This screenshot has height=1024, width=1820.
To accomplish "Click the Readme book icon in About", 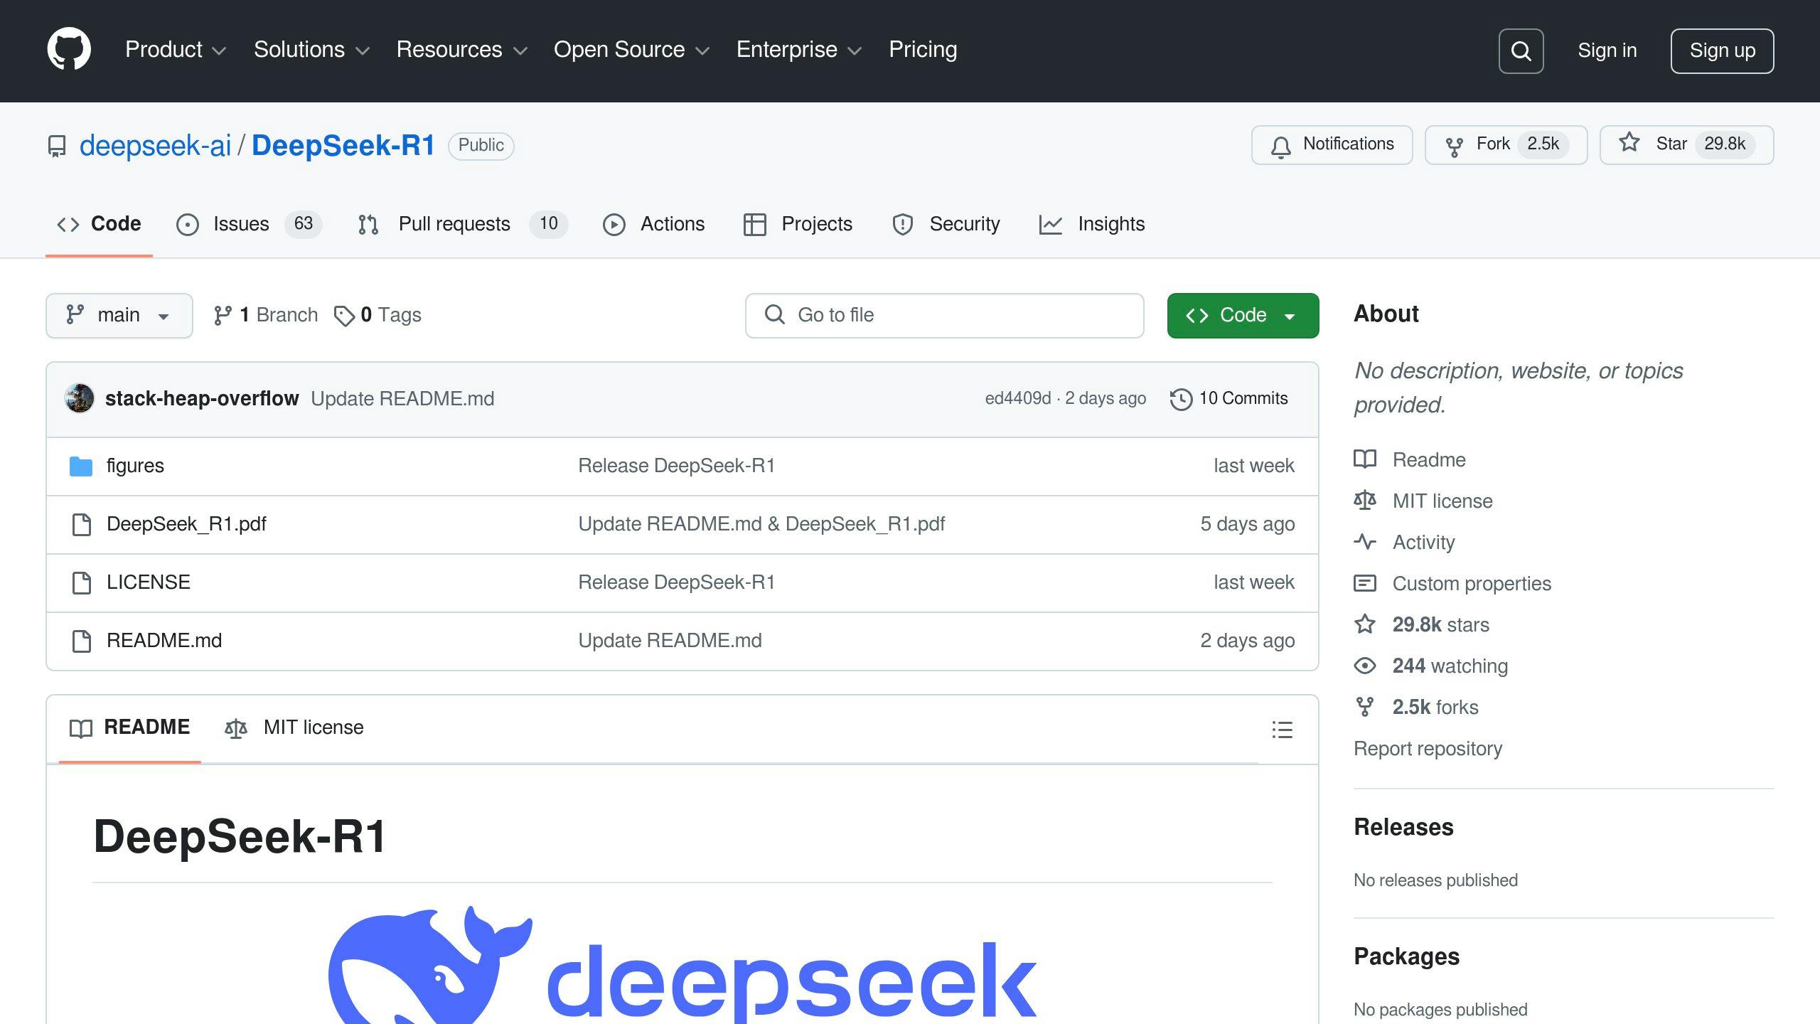I will [x=1365, y=459].
